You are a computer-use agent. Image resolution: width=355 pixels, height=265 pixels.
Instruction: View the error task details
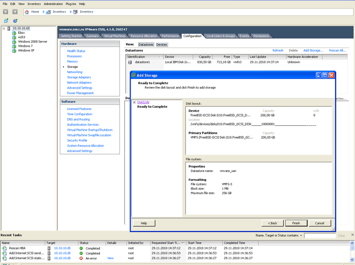point(110,258)
